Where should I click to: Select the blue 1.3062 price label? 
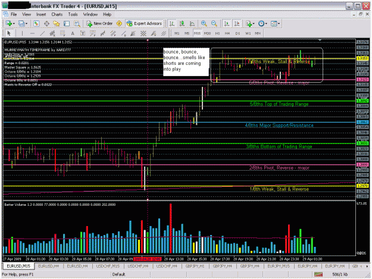(362, 123)
